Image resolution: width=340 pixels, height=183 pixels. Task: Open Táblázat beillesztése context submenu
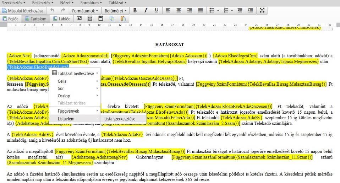pos(75,73)
